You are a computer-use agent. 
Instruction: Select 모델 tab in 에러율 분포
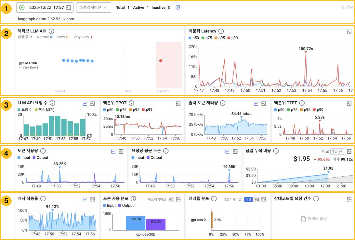point(248,199)
